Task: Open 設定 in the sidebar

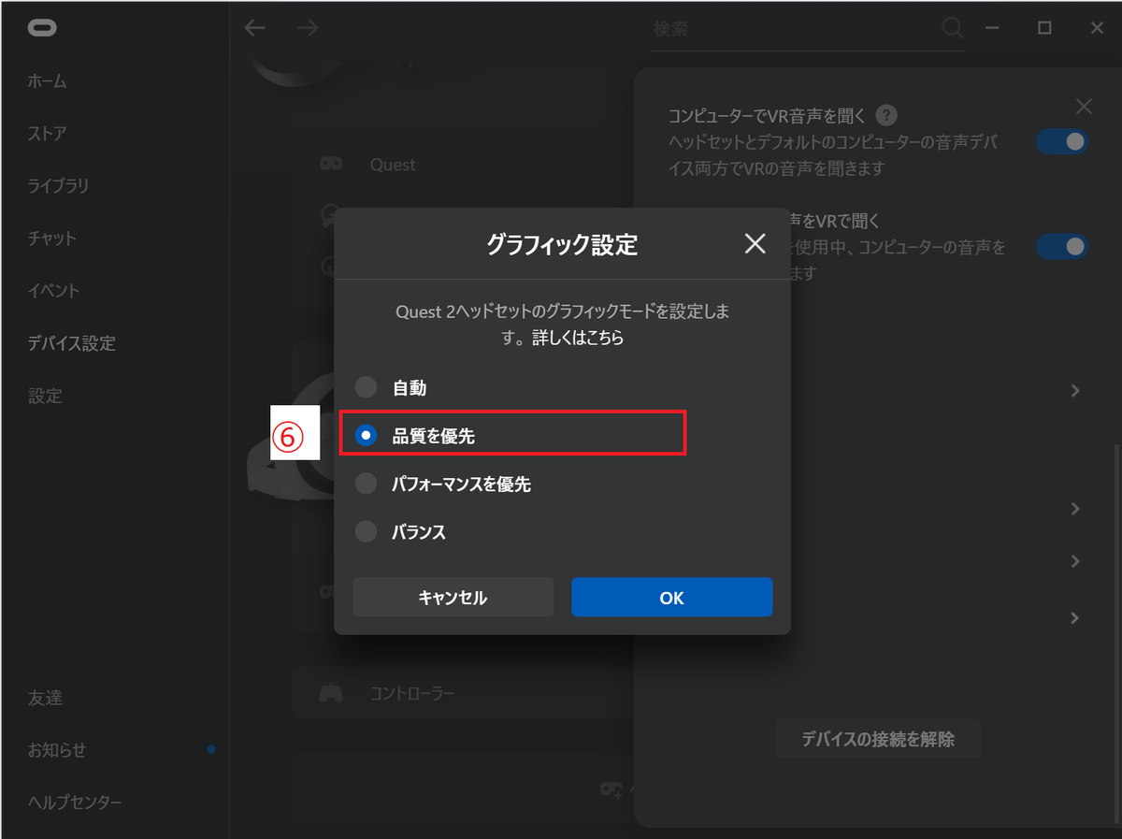Action: click(45, 396)
